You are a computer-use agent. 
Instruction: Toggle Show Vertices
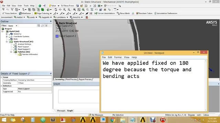[x=10, y=13]
